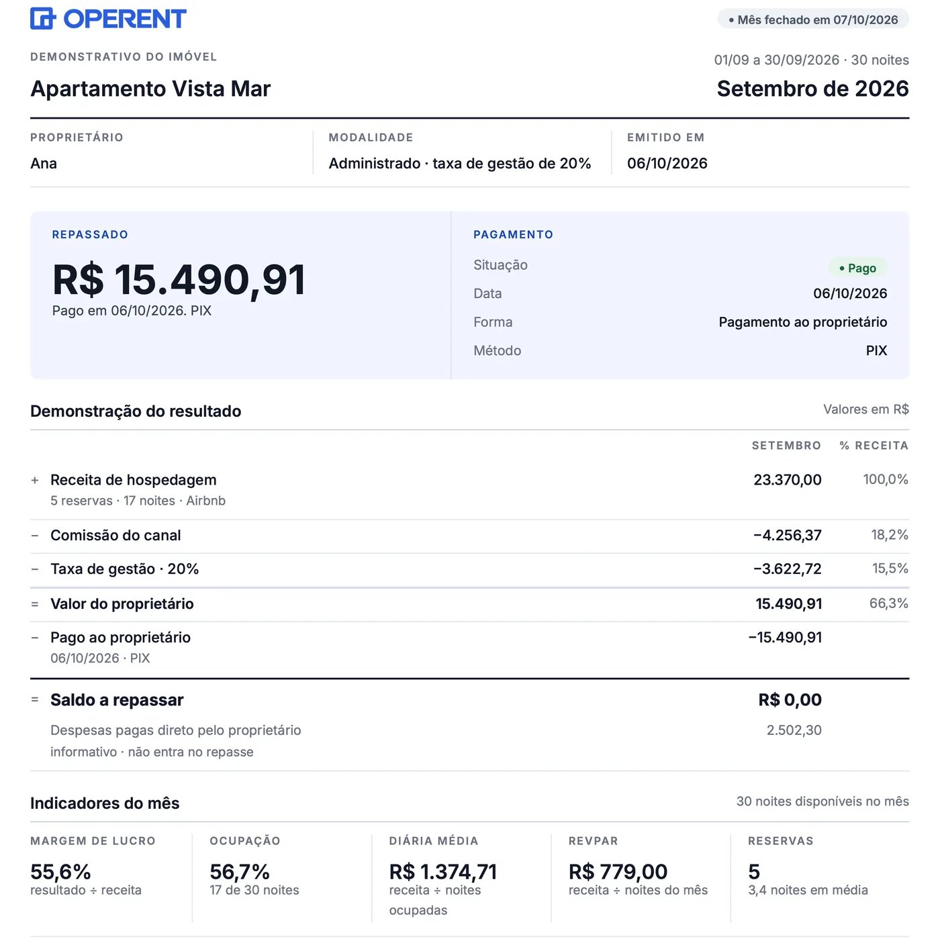
Task: Click the informative expenses value '2.502,30'
Action: (x=794, y=730)
